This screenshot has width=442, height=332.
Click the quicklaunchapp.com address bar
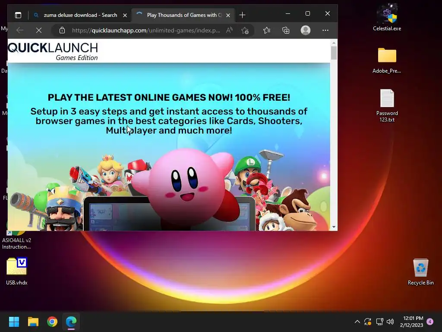pos(146,30)
